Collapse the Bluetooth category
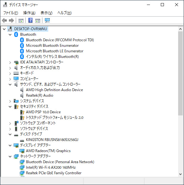The width and height of the screenshot is (184, 185). 10,34
